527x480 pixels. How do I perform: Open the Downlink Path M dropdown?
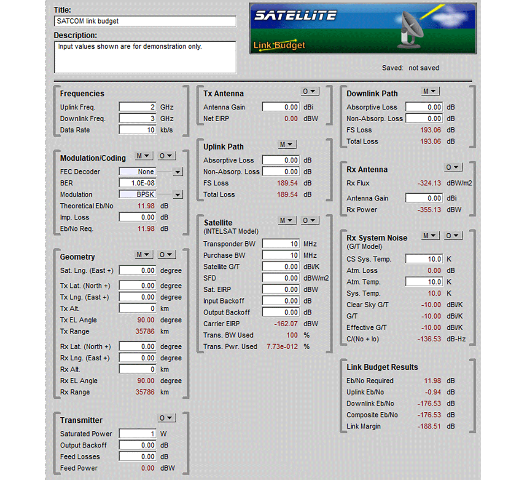[430, 91]
